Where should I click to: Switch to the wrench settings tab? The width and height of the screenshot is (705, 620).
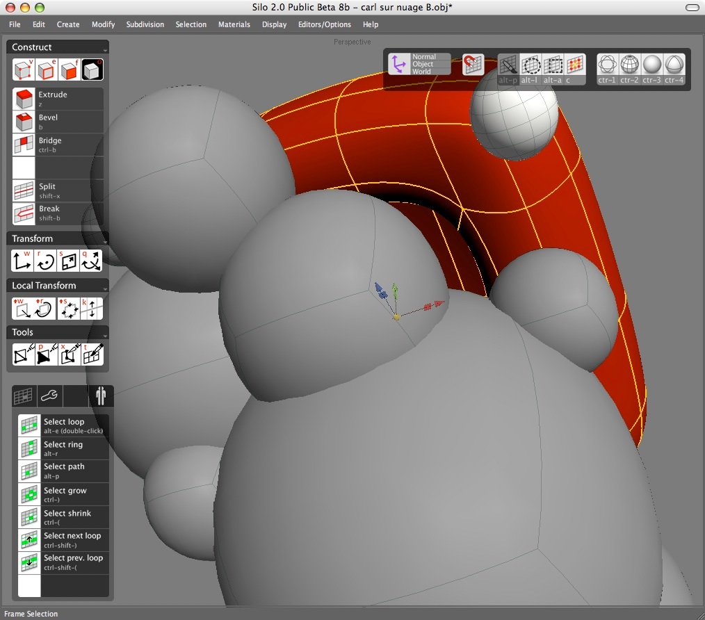pyautogui.click(x=49, y=395)
